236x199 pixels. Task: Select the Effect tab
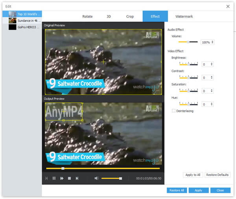[155, 16]
